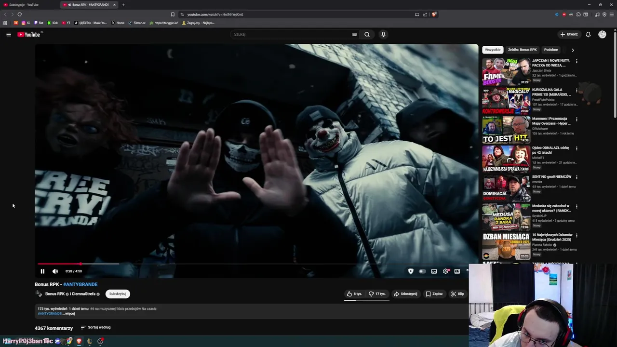Open a new browser tab
This screenshot has width=617, height=347.
click(x=123, y=5)
